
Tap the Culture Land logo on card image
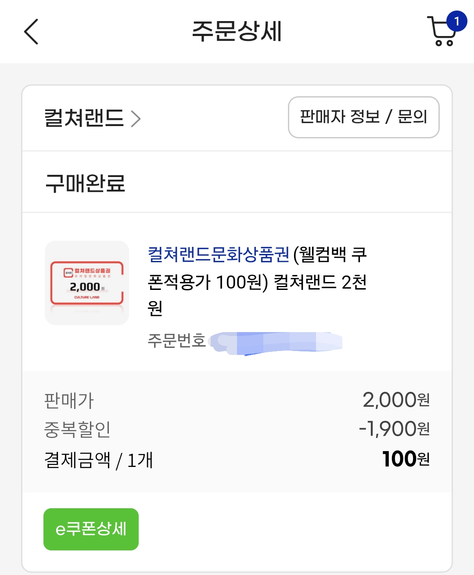click(68, 272)
